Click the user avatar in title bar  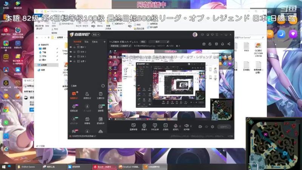tap(195, 35)
